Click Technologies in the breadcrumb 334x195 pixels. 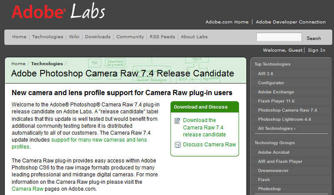point(47,63)
